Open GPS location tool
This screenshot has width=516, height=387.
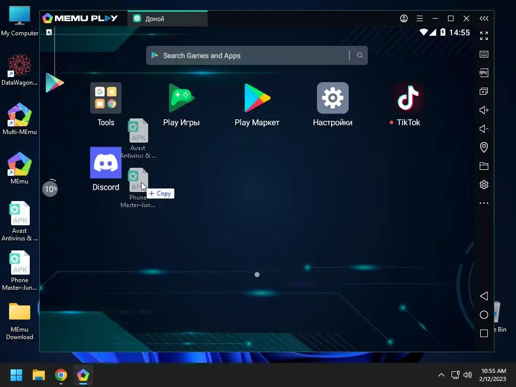[x=484, y=147]
